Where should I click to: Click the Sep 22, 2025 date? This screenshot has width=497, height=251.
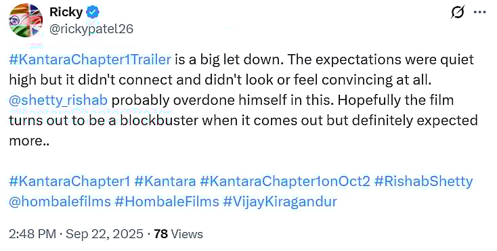pyautogui.click(x=104, y=234)
